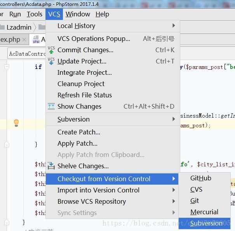Click the intention light bulb icon
The width and height of the screenshot is (235, 231).
tap(16, 123)
